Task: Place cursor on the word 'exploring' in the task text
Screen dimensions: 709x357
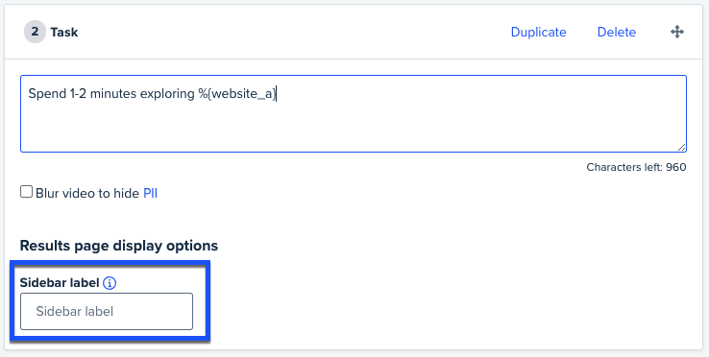Action: [167, 94]
